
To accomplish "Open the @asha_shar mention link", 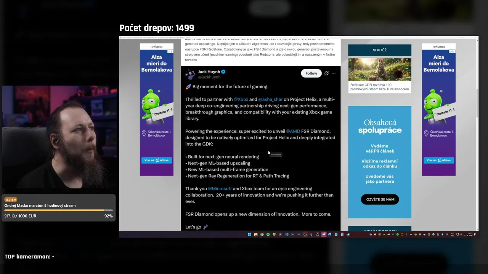I will pos(270,99).
